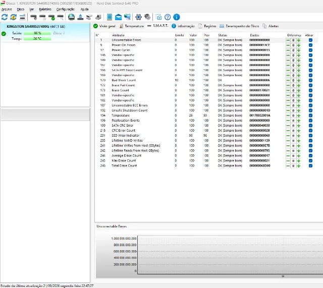Open configuration with the blue gear icon
This screenshot has height=288, width=323.
(x=138, y=17)
